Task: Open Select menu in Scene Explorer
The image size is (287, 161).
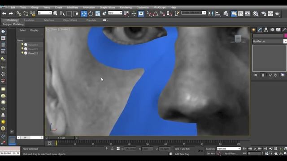Action: pos(23,30)
